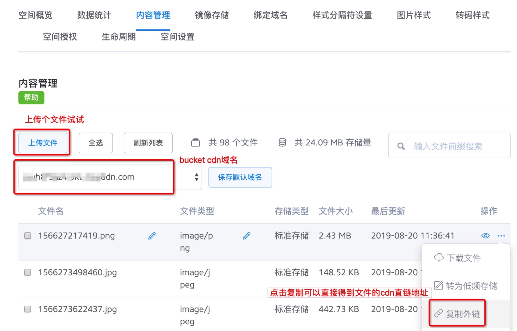This screenshot has height=331, width=517.
Task: Go to the 绑定域名 tab
Action: point(271,15)
